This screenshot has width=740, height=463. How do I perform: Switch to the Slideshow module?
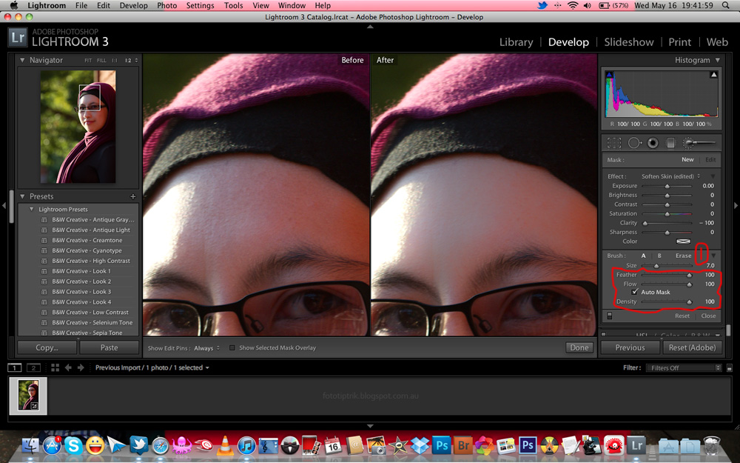pos(628,42)
